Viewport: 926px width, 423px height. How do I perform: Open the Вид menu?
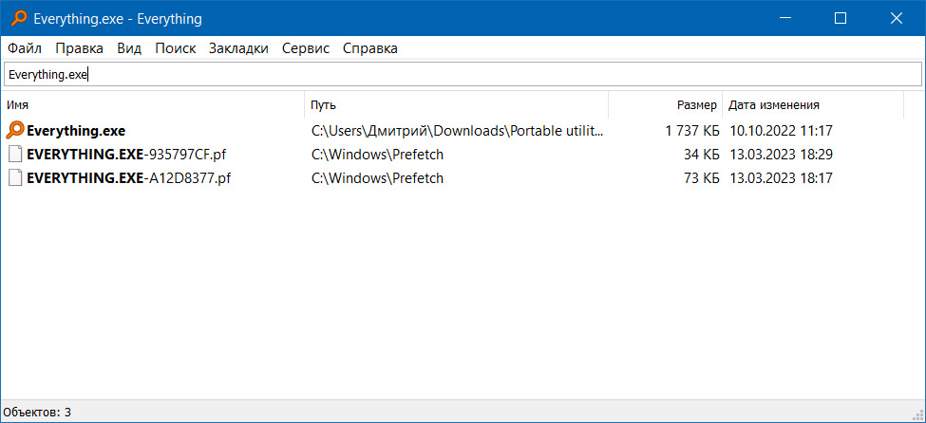[x=129, y=48]
